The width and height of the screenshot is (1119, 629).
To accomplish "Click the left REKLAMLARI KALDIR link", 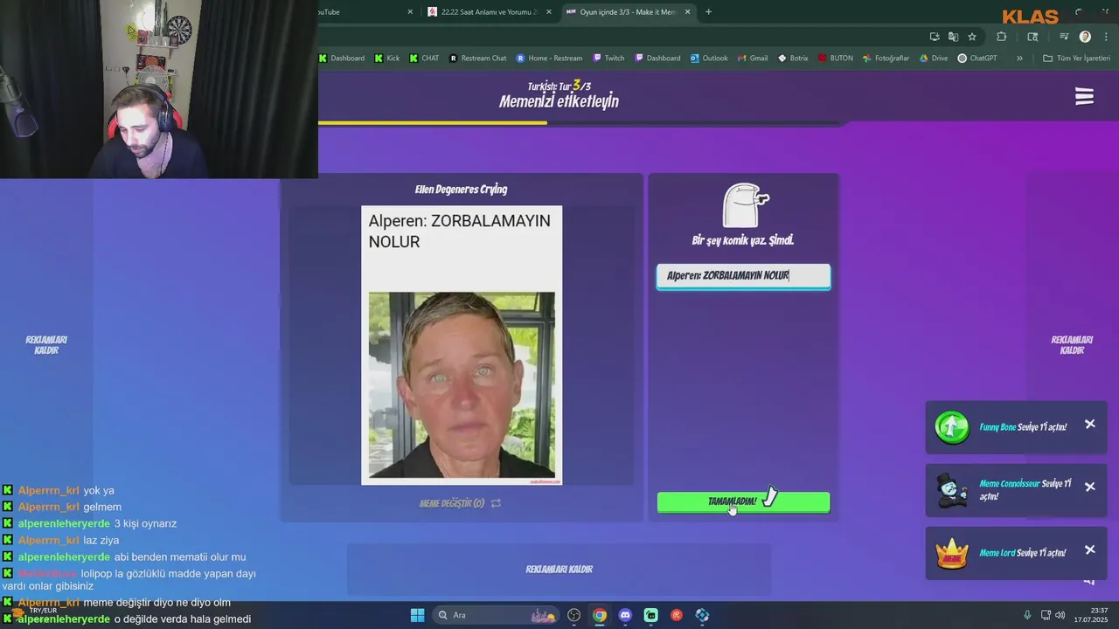I will (x=46, y=345).
